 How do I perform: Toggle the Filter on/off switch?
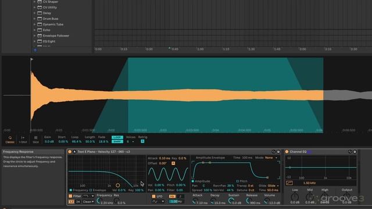pos(70,196)
